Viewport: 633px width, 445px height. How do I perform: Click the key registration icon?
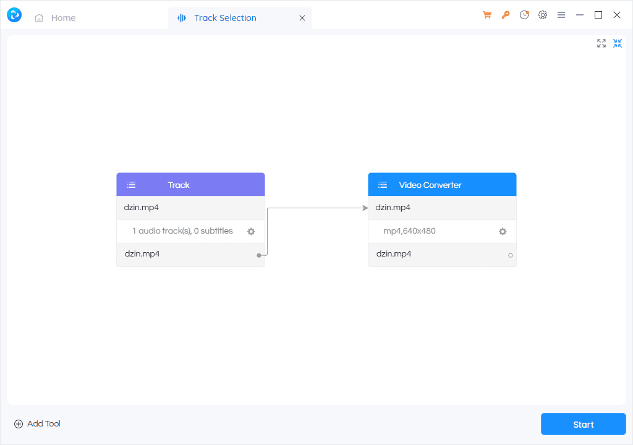506,15
